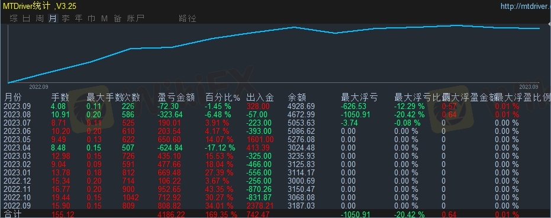Click the 合计 totals row

276,214
